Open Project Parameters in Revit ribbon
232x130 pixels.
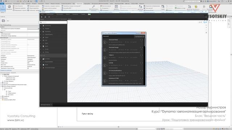coord(33,6)
